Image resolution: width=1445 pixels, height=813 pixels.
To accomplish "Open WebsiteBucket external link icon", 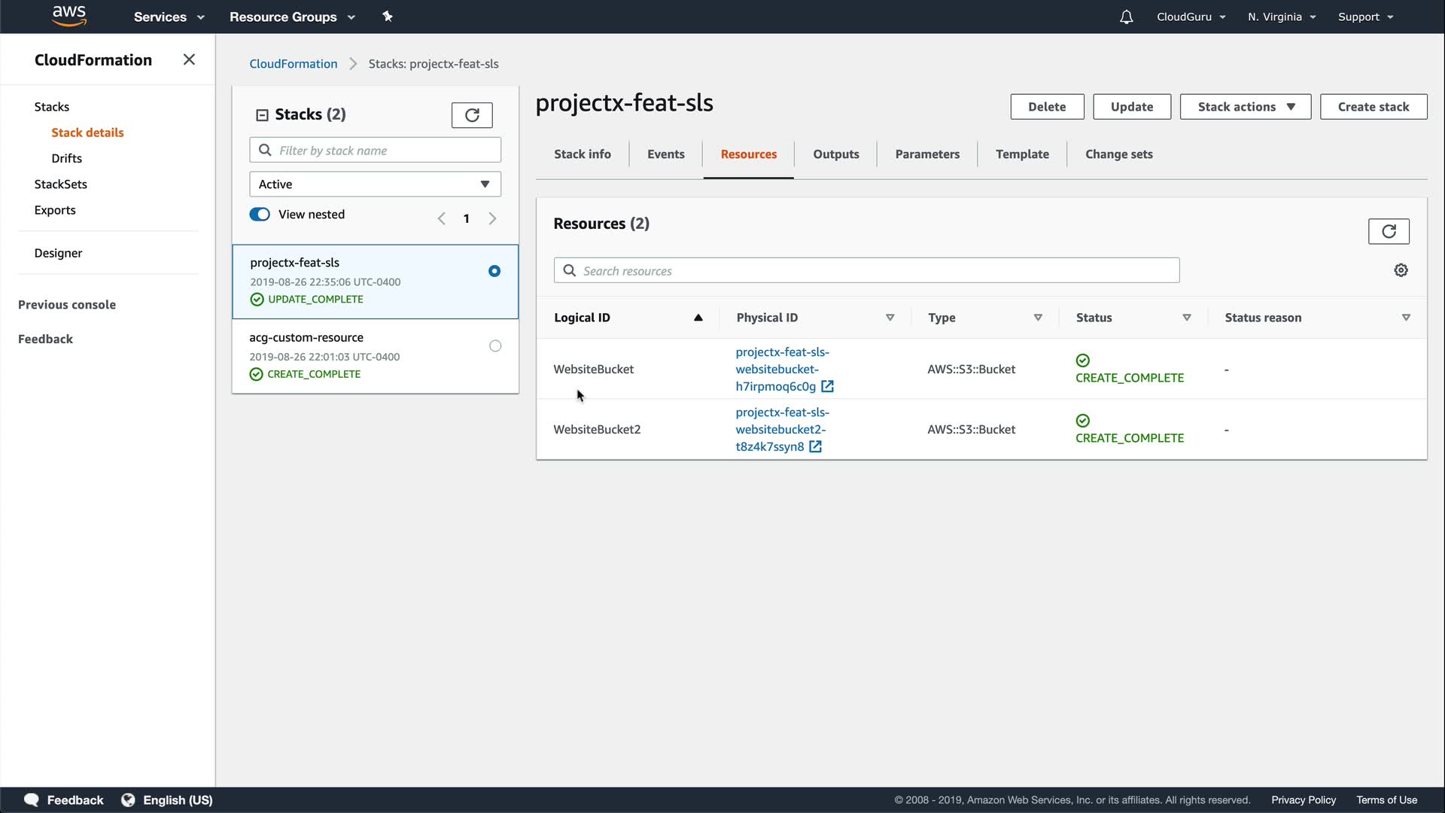I will (x=827, y=386).
